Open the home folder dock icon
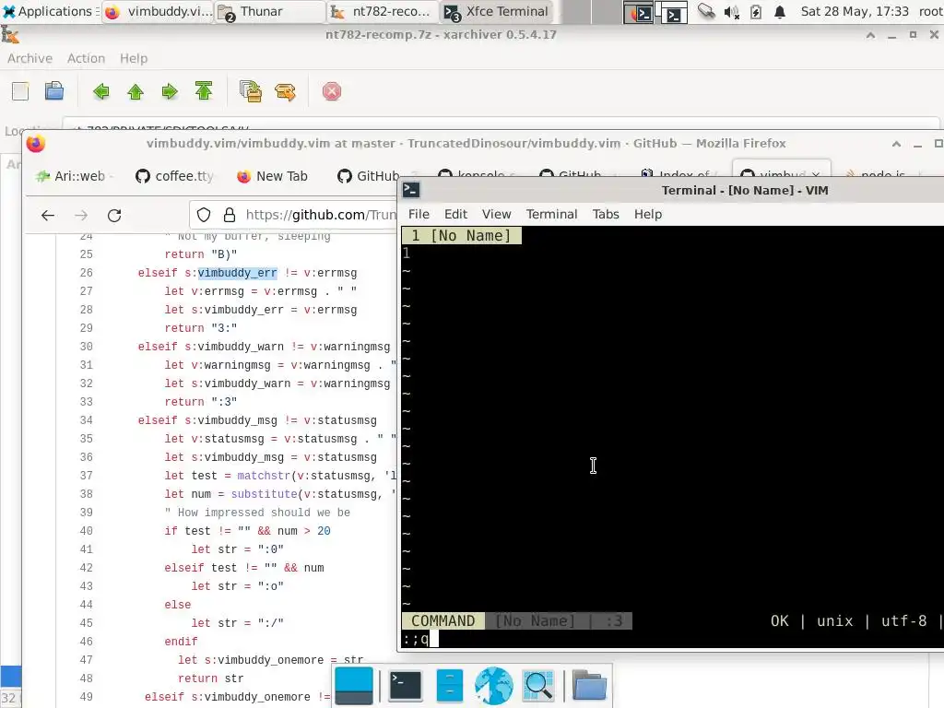 (x=589, y=686)
